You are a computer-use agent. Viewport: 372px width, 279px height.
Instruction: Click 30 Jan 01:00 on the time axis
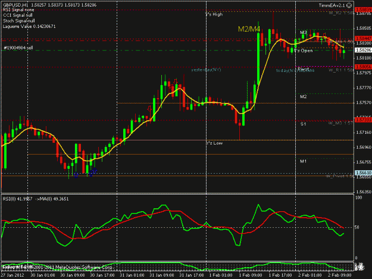(x=43, y=275)
